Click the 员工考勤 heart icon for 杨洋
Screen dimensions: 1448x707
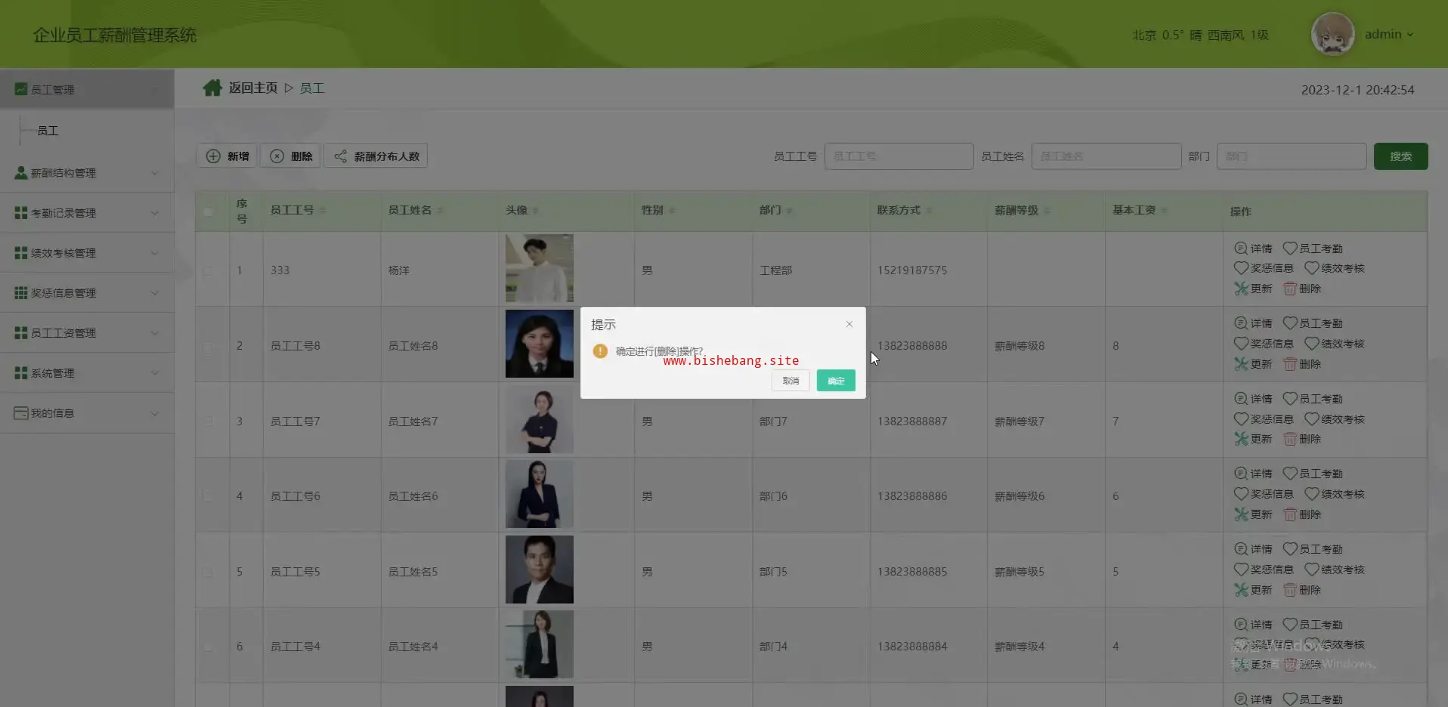1290,248
